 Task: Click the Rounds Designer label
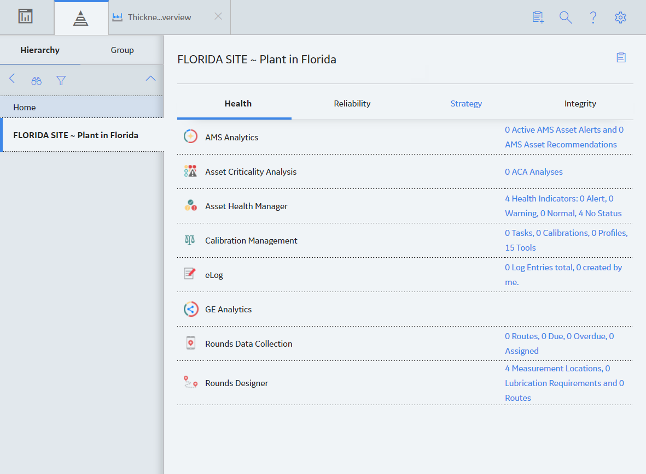[236, 383]
